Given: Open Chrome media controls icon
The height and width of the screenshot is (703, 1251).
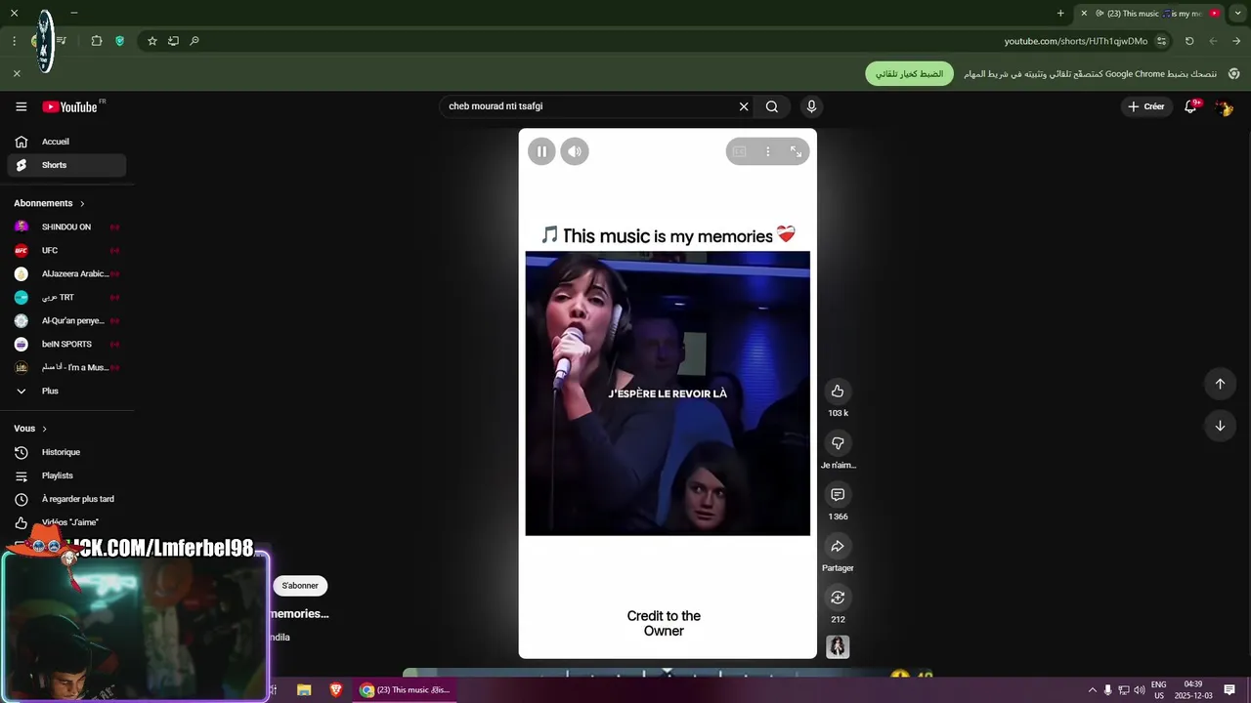Looking at the screenshot, I should (61, 41).
